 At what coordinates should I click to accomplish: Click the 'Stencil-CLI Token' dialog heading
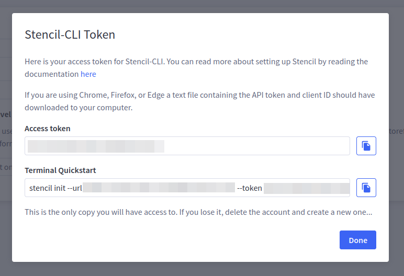coord(70,35)
